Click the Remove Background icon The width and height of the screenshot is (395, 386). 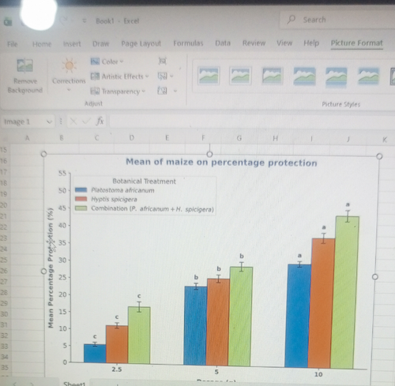(x=25, y=66)
